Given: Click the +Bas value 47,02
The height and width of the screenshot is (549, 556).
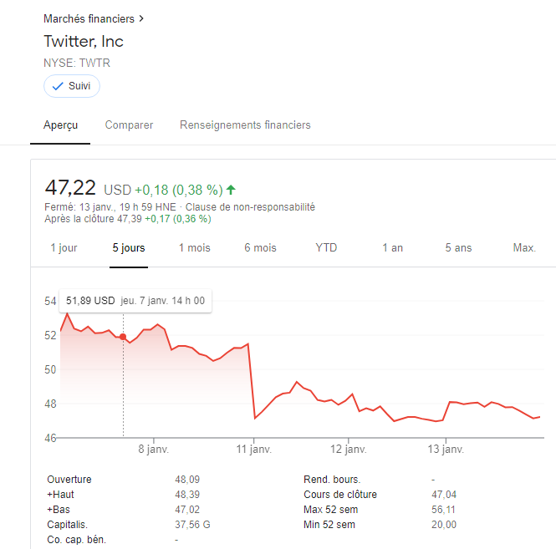Looking at the screenshot, I should point(187,510).
